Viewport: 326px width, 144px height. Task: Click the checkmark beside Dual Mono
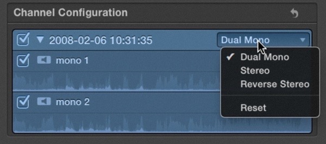pos(230,57)
